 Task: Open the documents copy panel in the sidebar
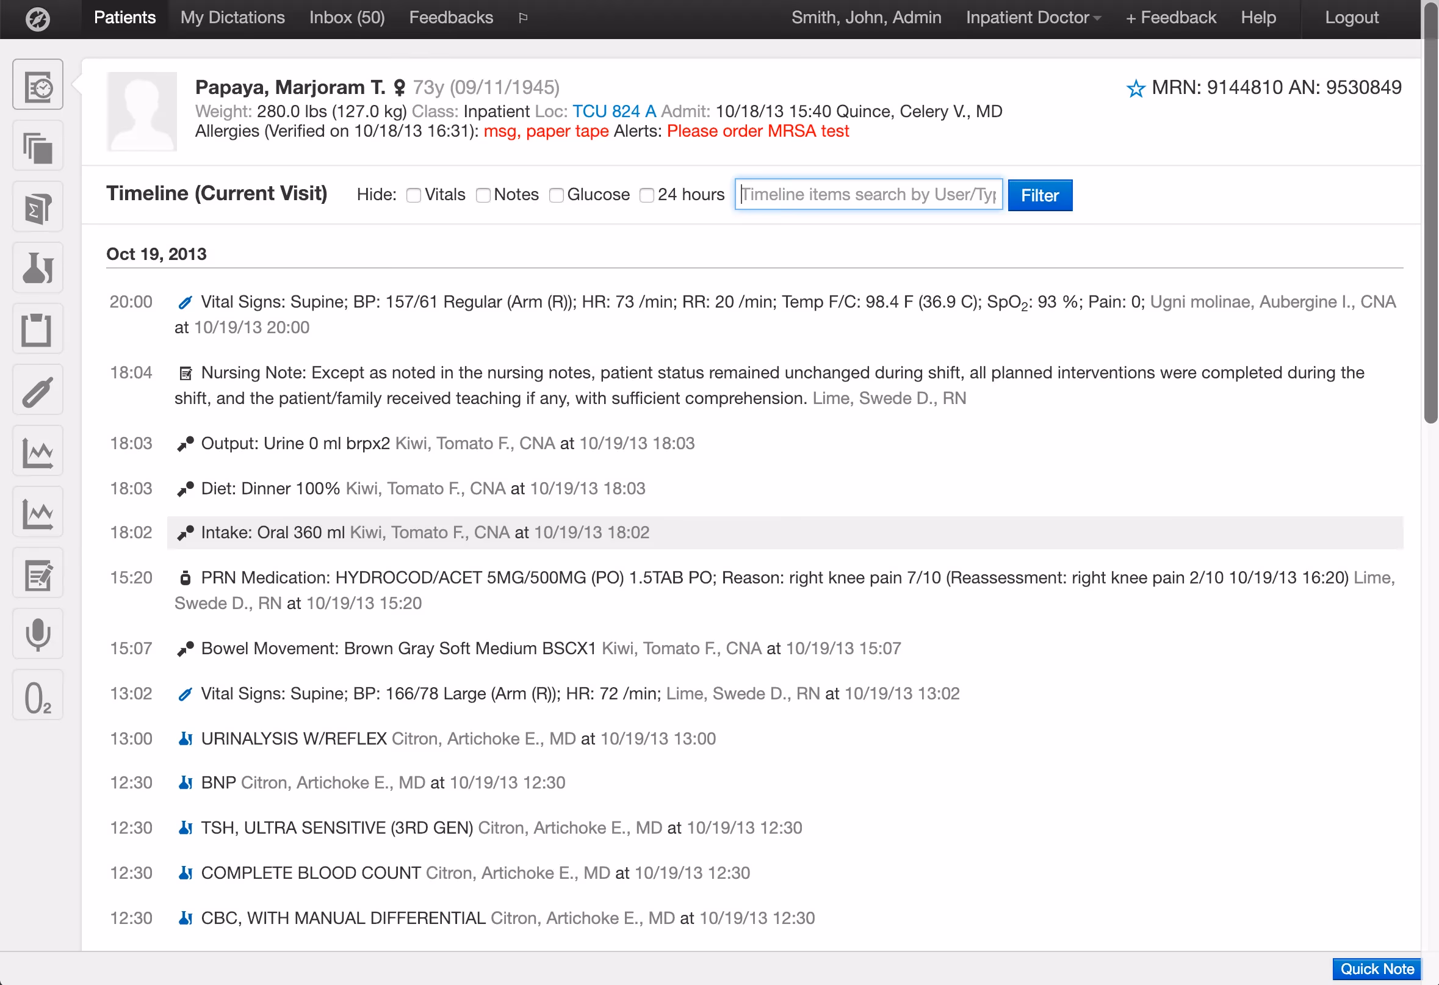point(37,145)
